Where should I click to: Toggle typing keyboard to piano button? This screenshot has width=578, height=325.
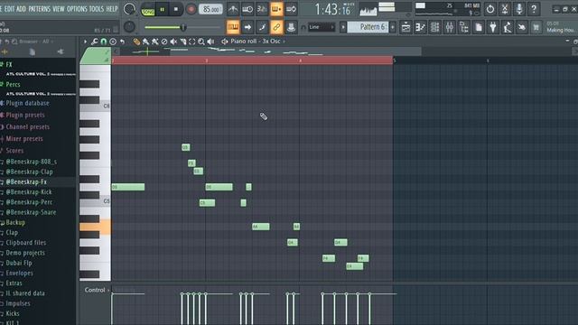(x=233, y=27)
